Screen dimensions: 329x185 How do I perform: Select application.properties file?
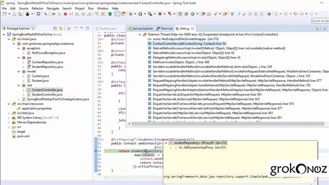click(36, 108)
